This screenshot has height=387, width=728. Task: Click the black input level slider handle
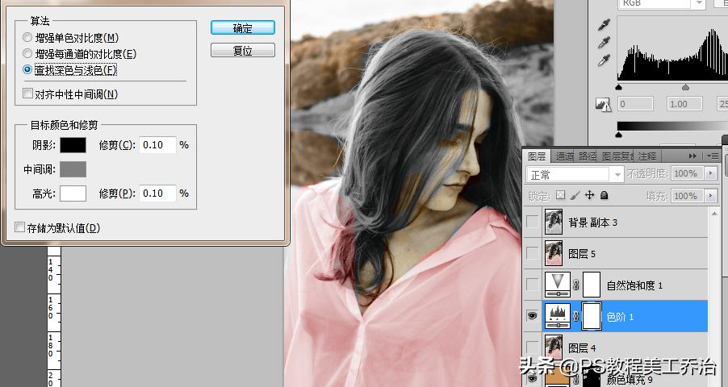[618, 87]
